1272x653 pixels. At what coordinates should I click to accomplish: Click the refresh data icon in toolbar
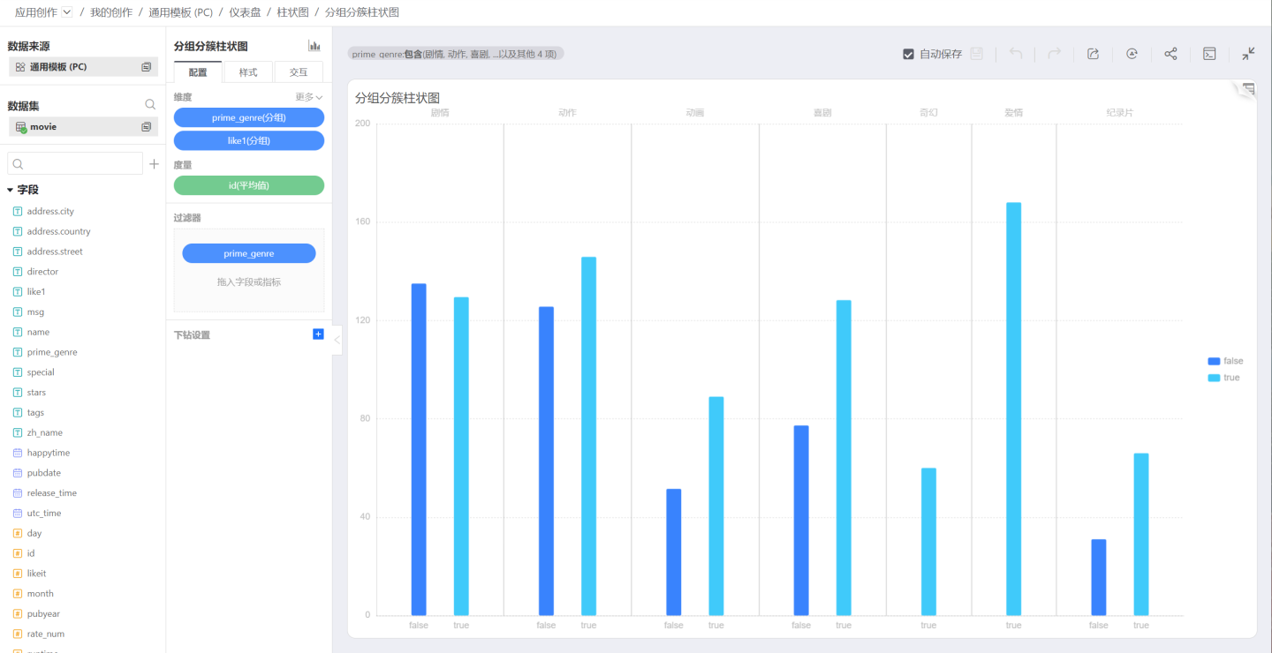1132,54
